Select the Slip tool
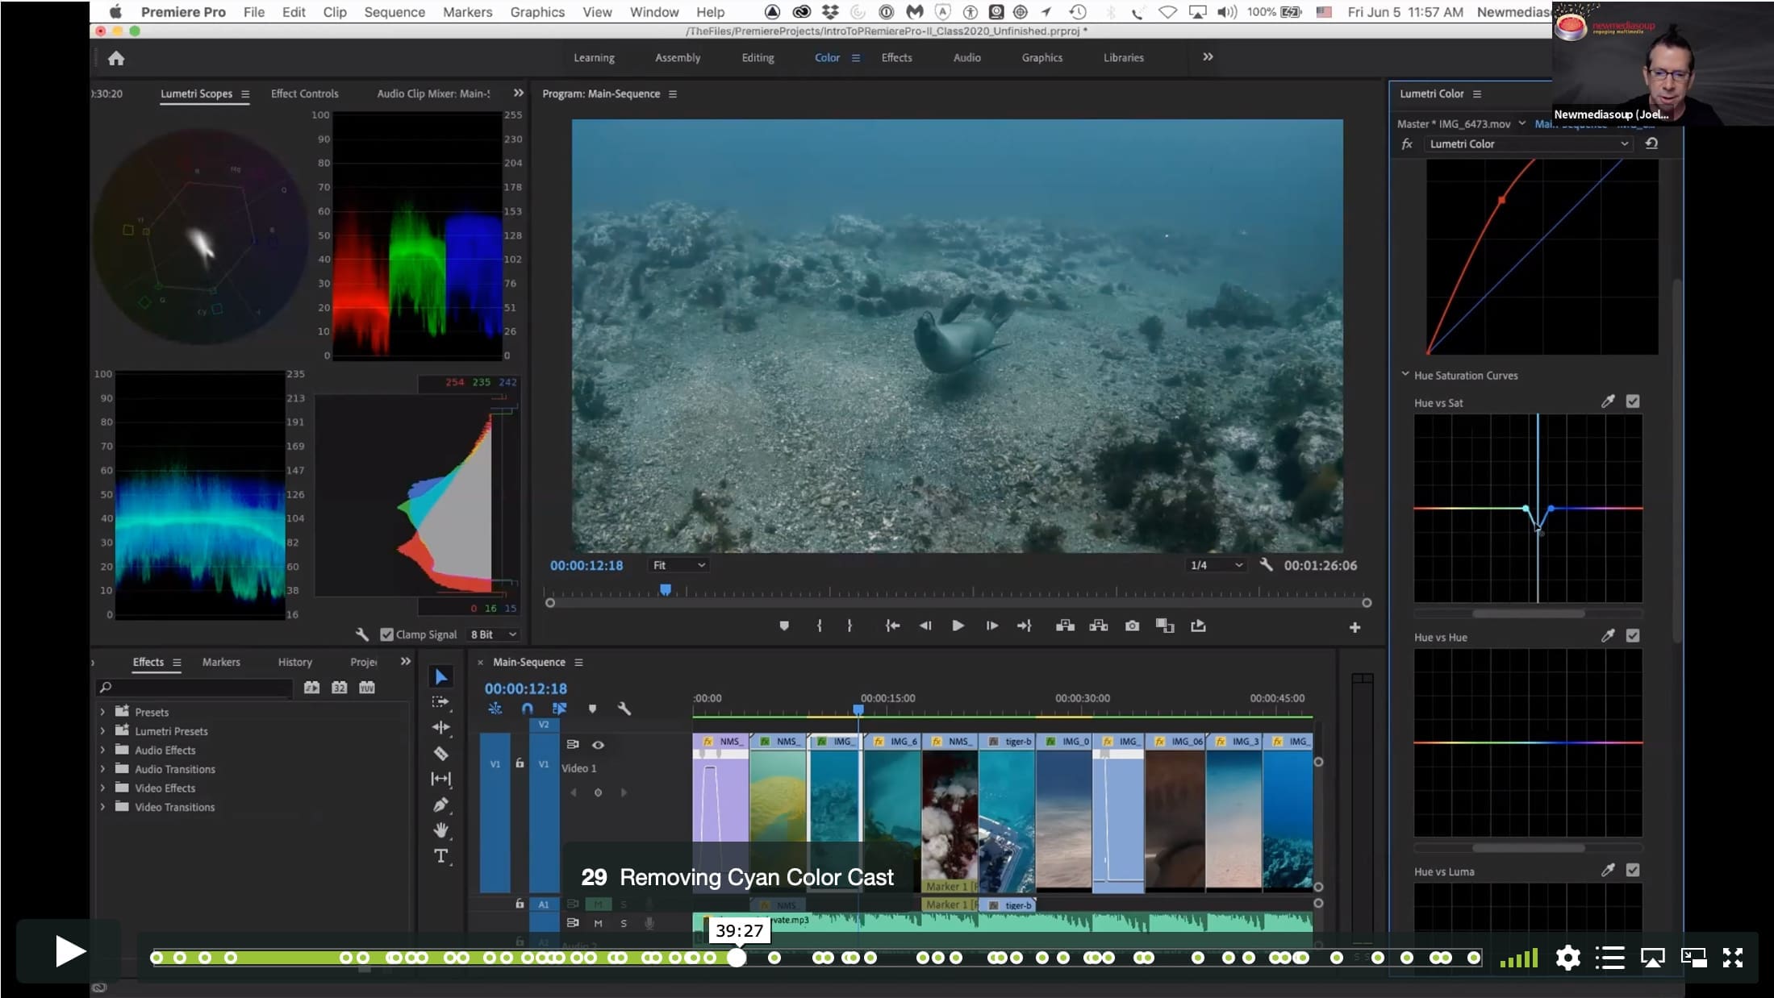 click(440, 779)
